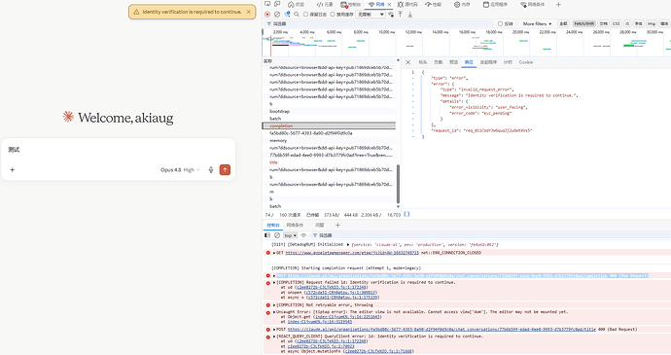
Task: Select the fa5bd80c-5677 request row
Action: click(329, 133)
